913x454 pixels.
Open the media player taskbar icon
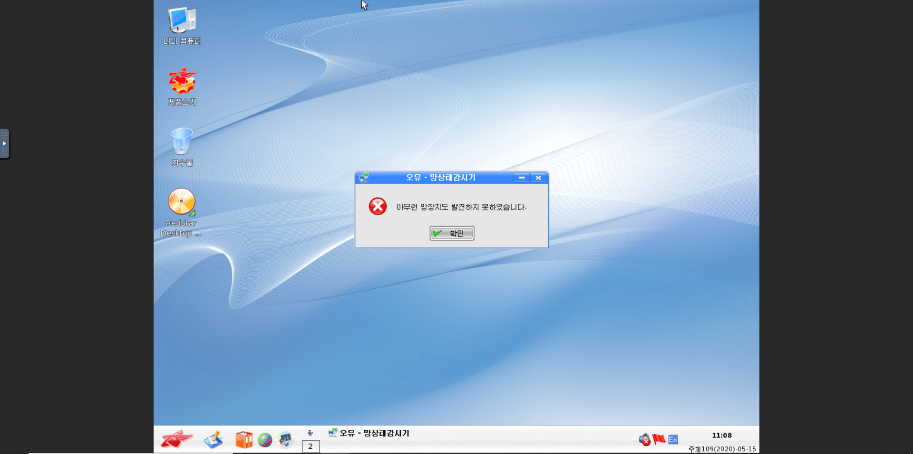pos(286,440)
